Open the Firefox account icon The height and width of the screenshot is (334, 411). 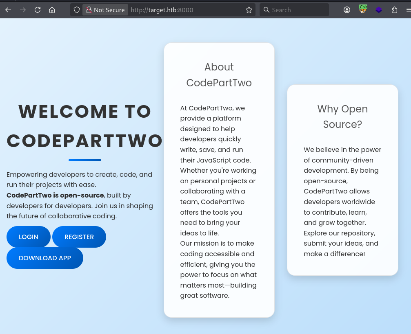tap(347, 10)
